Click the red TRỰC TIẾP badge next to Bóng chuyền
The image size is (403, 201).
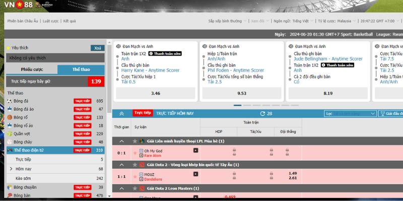coord(82,187)
